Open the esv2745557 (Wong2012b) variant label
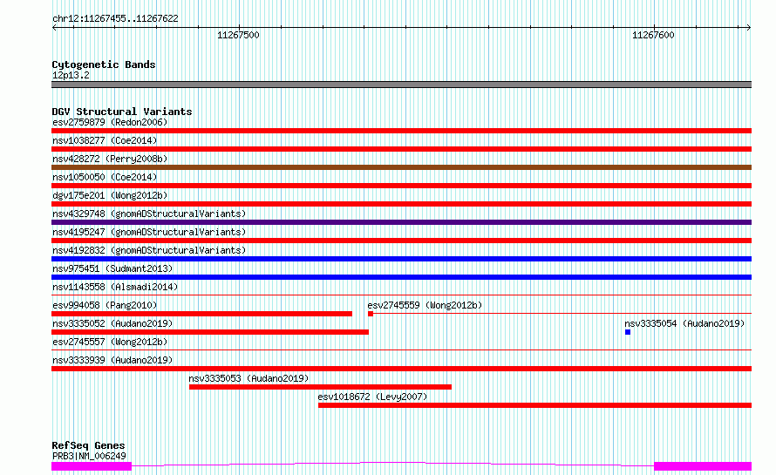The width and height of the screenshot is (776, 475). [110, 342]
